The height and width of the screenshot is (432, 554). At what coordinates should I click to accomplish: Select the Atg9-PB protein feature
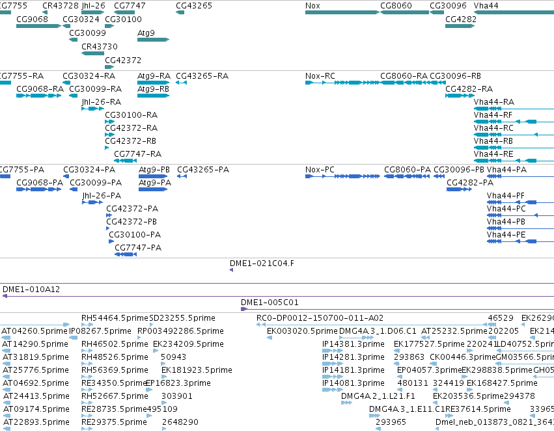(x=153, y=176)
